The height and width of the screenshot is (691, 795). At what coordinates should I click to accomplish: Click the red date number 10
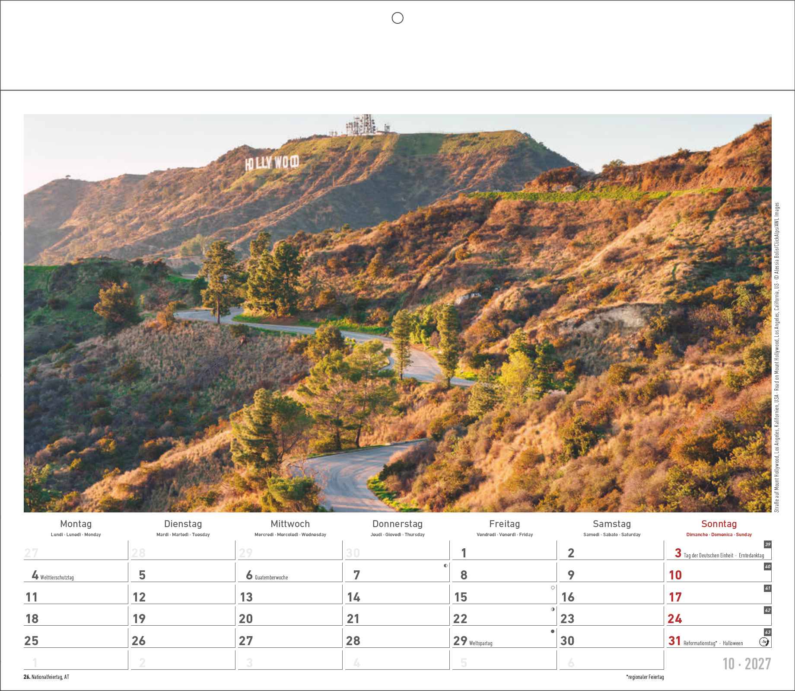tap(675, 575)
